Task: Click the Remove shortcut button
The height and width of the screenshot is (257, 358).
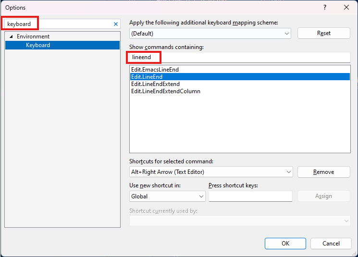Action: coord(324,172)
